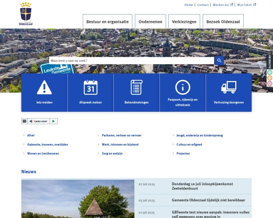This screenshot has height=218, width=273.
Task: Read 'GBTwente test nieuwe aanpak' news item
Action: click(x=211, y=214)
